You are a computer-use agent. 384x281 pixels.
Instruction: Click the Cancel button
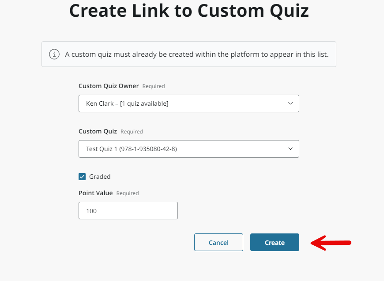coord(218,242)
